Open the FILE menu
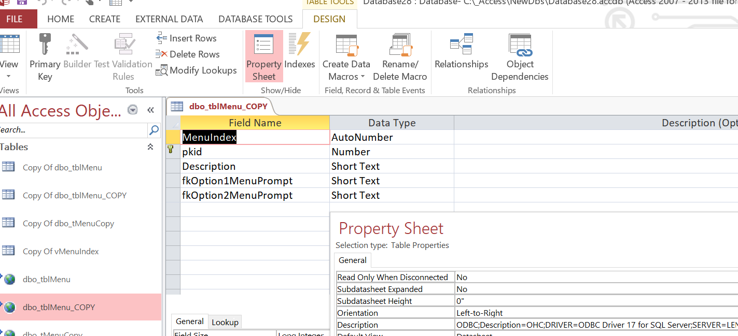The height and width of the screenshot is (336, 738). tap(15, 19)
